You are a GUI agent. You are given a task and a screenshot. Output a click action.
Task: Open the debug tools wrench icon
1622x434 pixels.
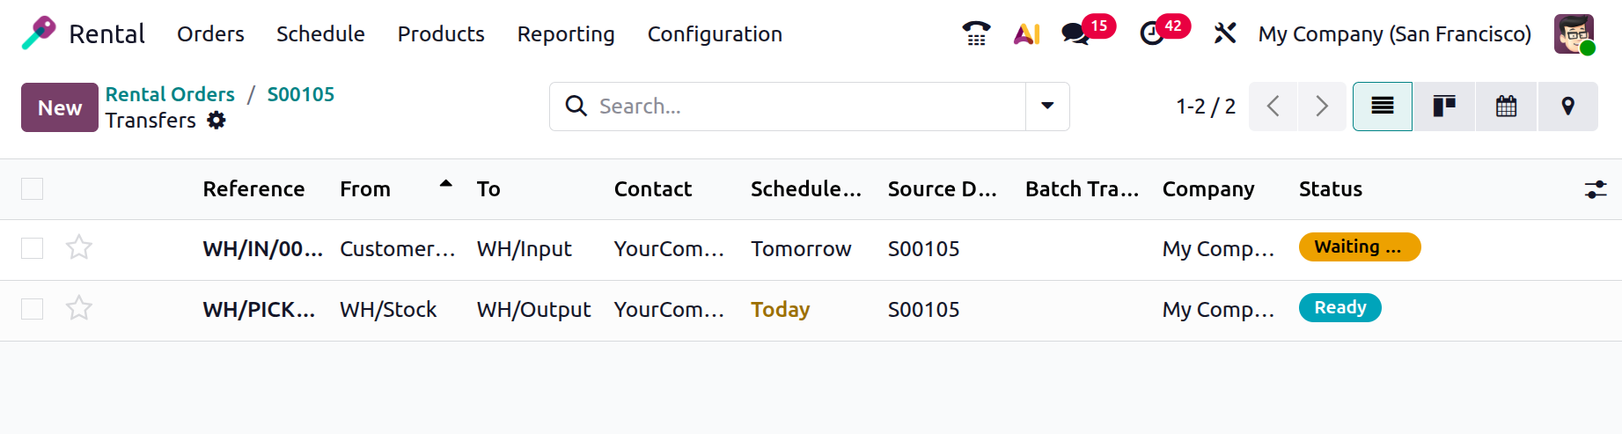click(1224, 33)
